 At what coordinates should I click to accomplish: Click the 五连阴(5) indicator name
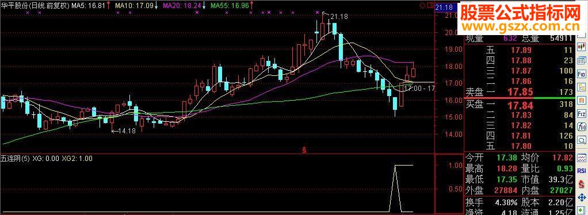click(x=15, y=159)
